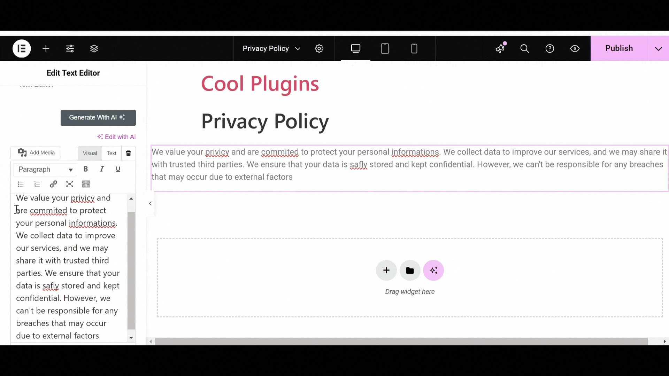Click the Add Element plus icon

click(x=46, y=48)
